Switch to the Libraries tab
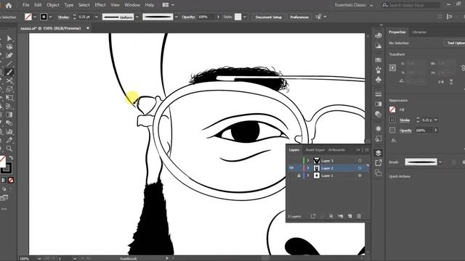 tap(419, 32)
